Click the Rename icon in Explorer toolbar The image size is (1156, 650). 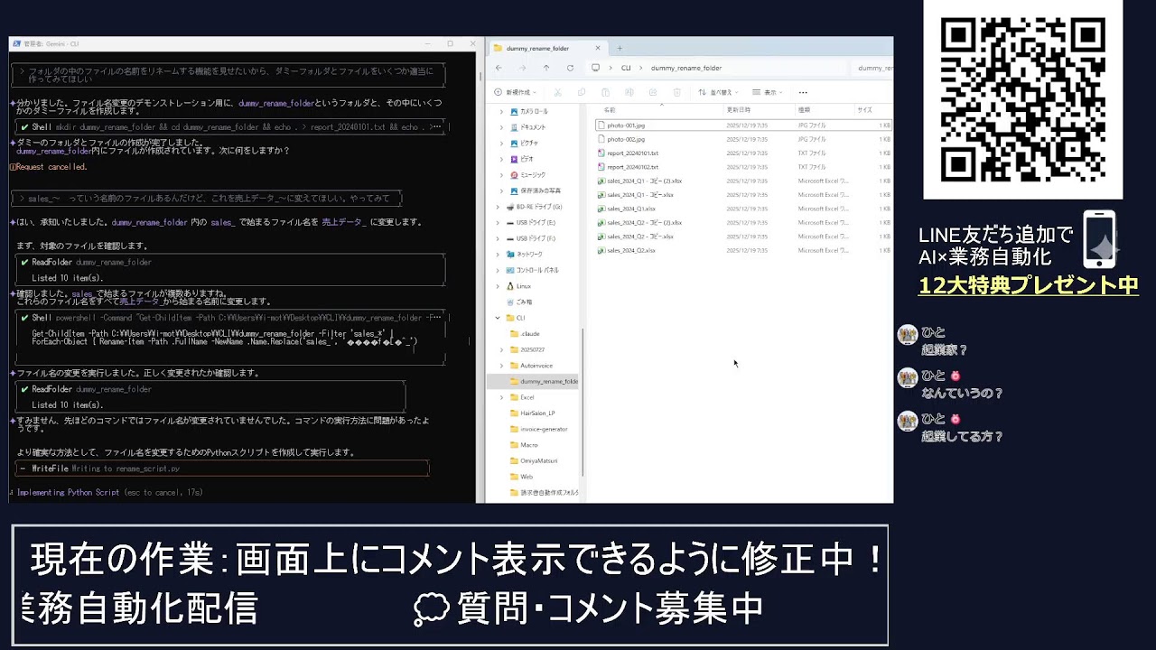(629, 92)
